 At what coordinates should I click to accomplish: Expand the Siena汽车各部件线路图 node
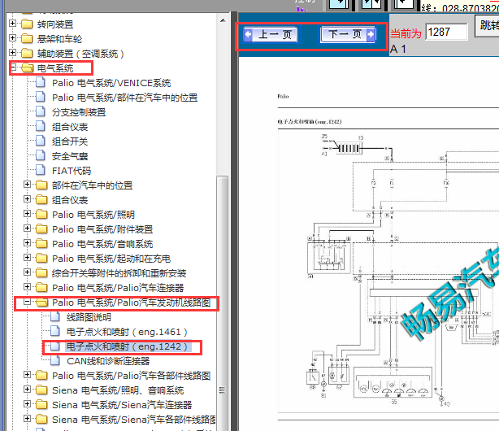[x=27, y=419]
